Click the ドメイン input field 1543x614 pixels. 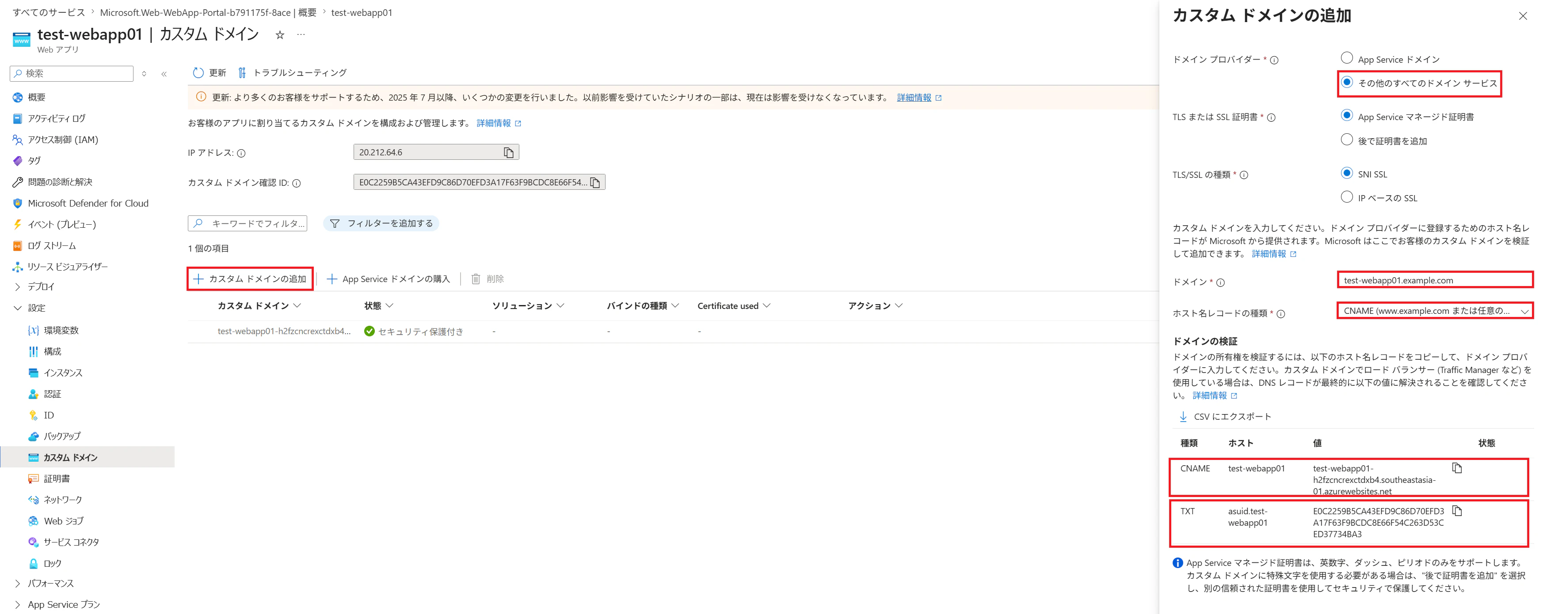click(1435, 280)
